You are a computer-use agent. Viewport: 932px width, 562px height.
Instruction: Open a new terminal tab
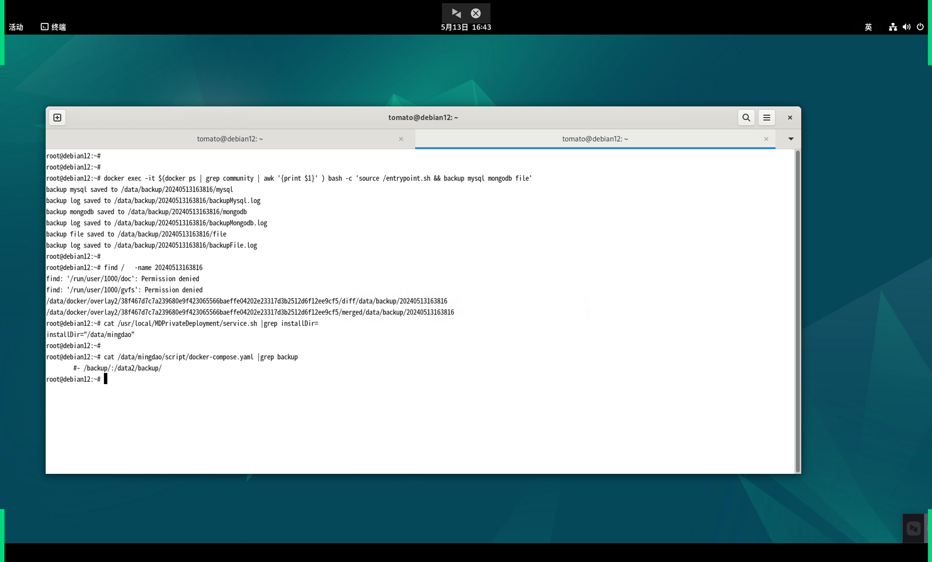coord(57,118)
